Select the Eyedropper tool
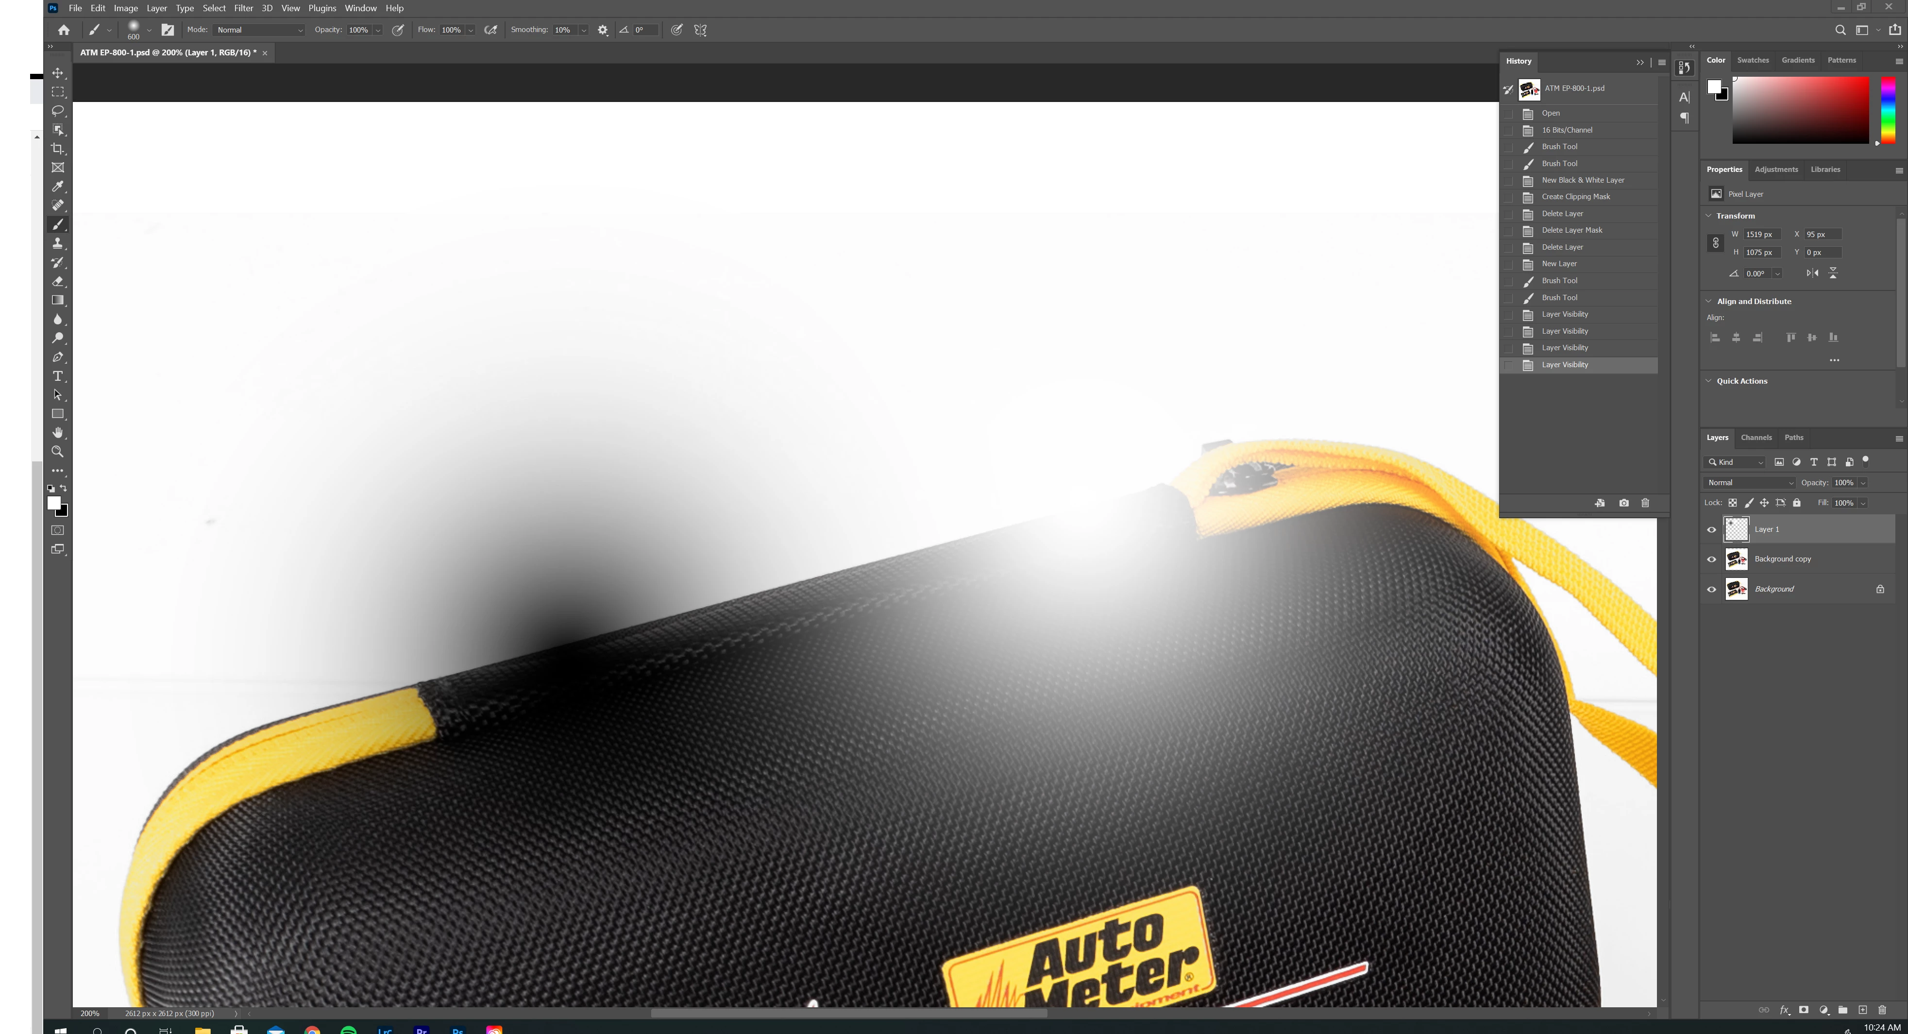This screenshot has height=1034, width=1908. [x=58, y=186]
